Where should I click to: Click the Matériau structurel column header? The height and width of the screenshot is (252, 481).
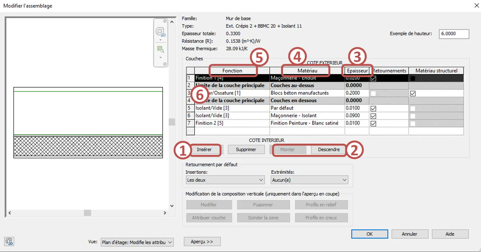click(x=436, y=71)
